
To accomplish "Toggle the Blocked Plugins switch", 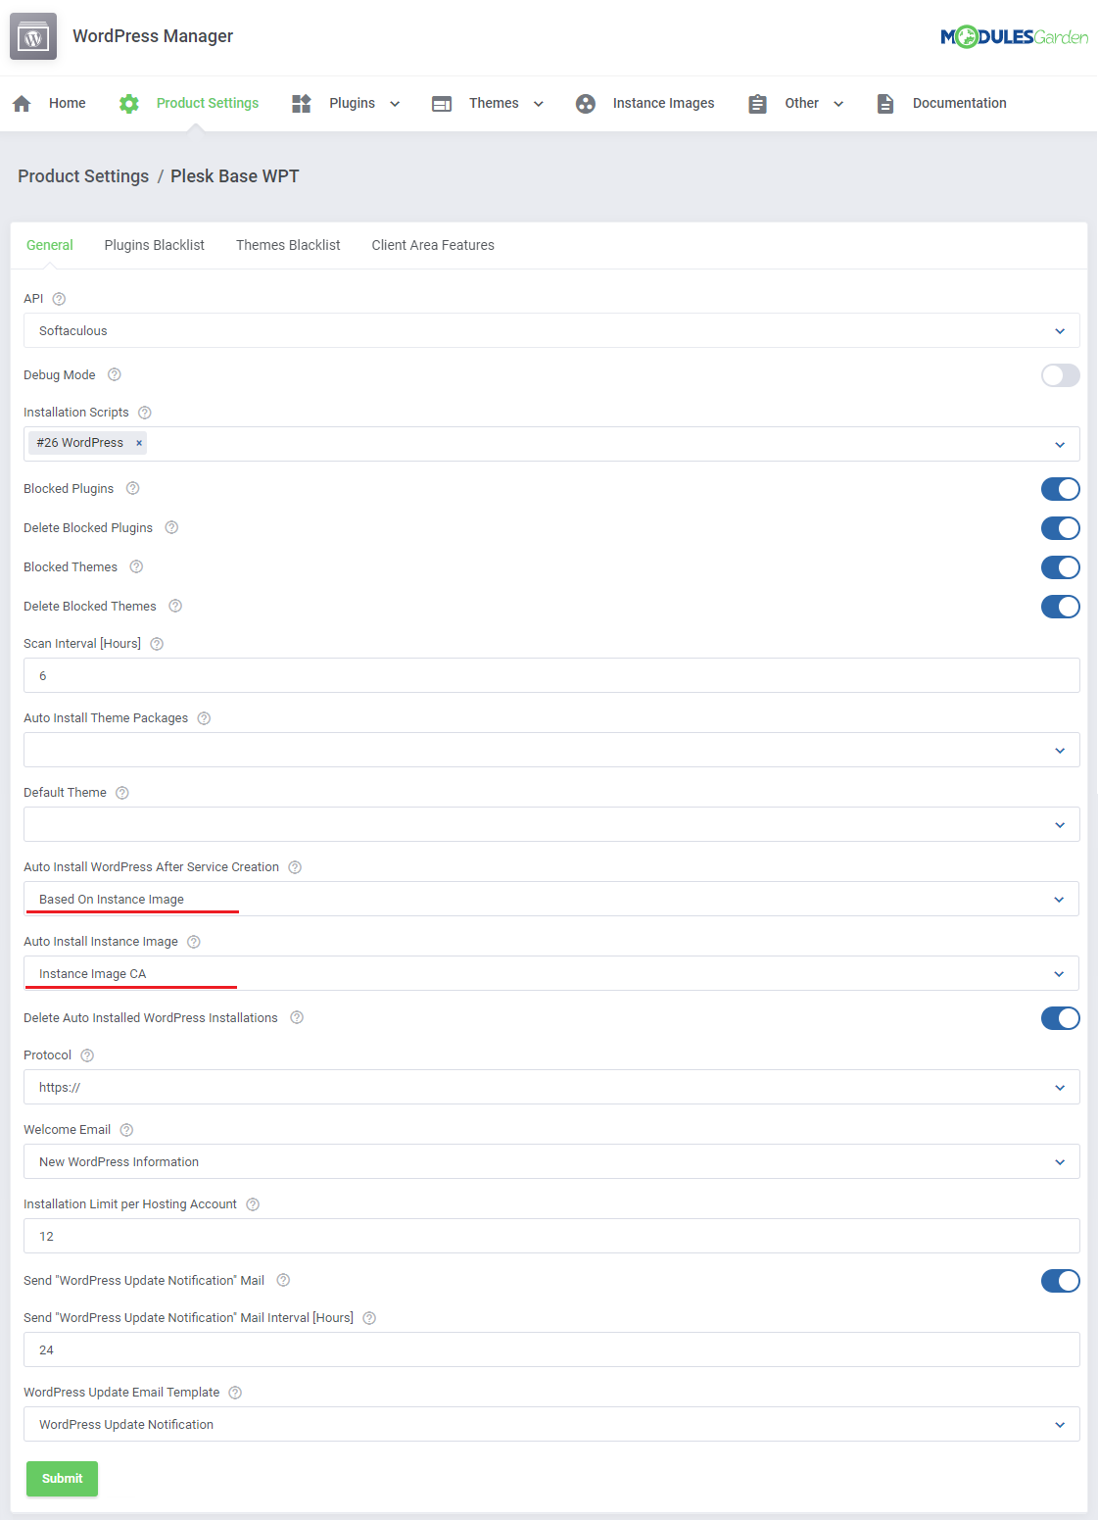I will click(x=1060, y=489).
